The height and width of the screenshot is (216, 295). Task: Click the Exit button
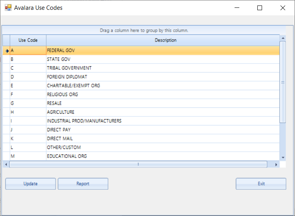tap(261, 184)
